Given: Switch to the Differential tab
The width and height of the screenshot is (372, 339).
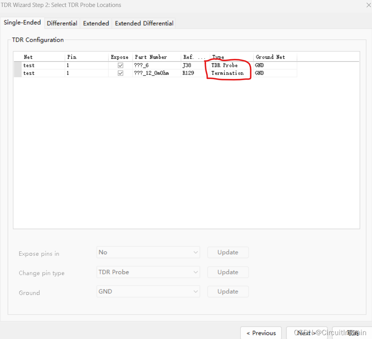Looking at the screenshot, I should (62, 23).
